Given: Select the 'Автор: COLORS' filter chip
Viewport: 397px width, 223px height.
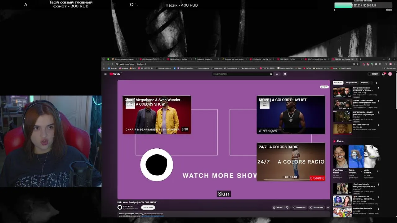Looking at the screenshot, I should click(351, 83).
